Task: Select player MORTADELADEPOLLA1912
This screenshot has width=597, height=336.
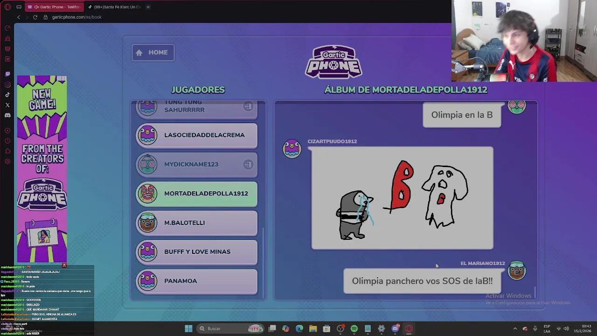Action: [x=196, y=194]
